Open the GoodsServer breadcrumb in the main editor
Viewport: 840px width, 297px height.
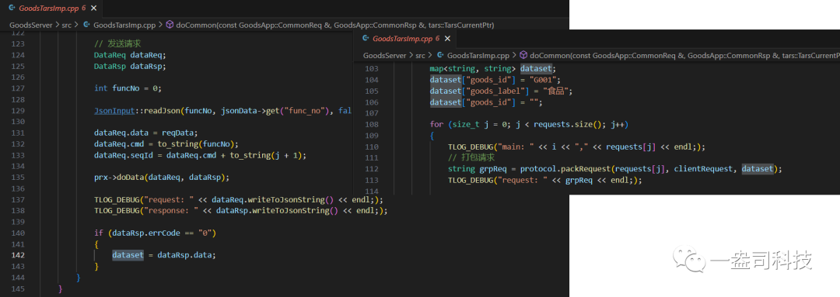tap(30, 25)
